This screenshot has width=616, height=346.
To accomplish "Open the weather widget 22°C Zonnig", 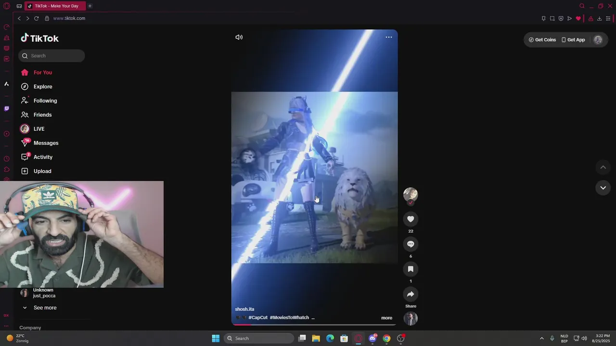I will click(17, 338).
